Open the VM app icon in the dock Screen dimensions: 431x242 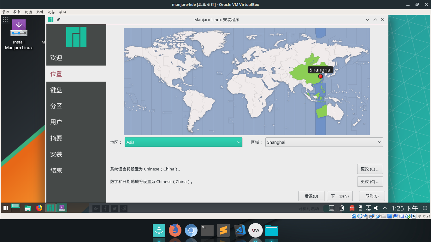click(256, 230)
